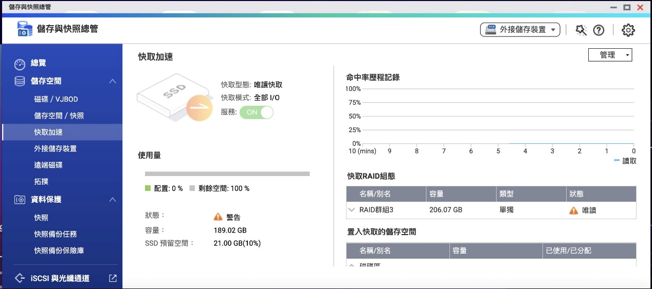The width and height of the screenshot is (652, 289).
Task: Open 快照 under 資料保護
Action: tap(41, 218)
